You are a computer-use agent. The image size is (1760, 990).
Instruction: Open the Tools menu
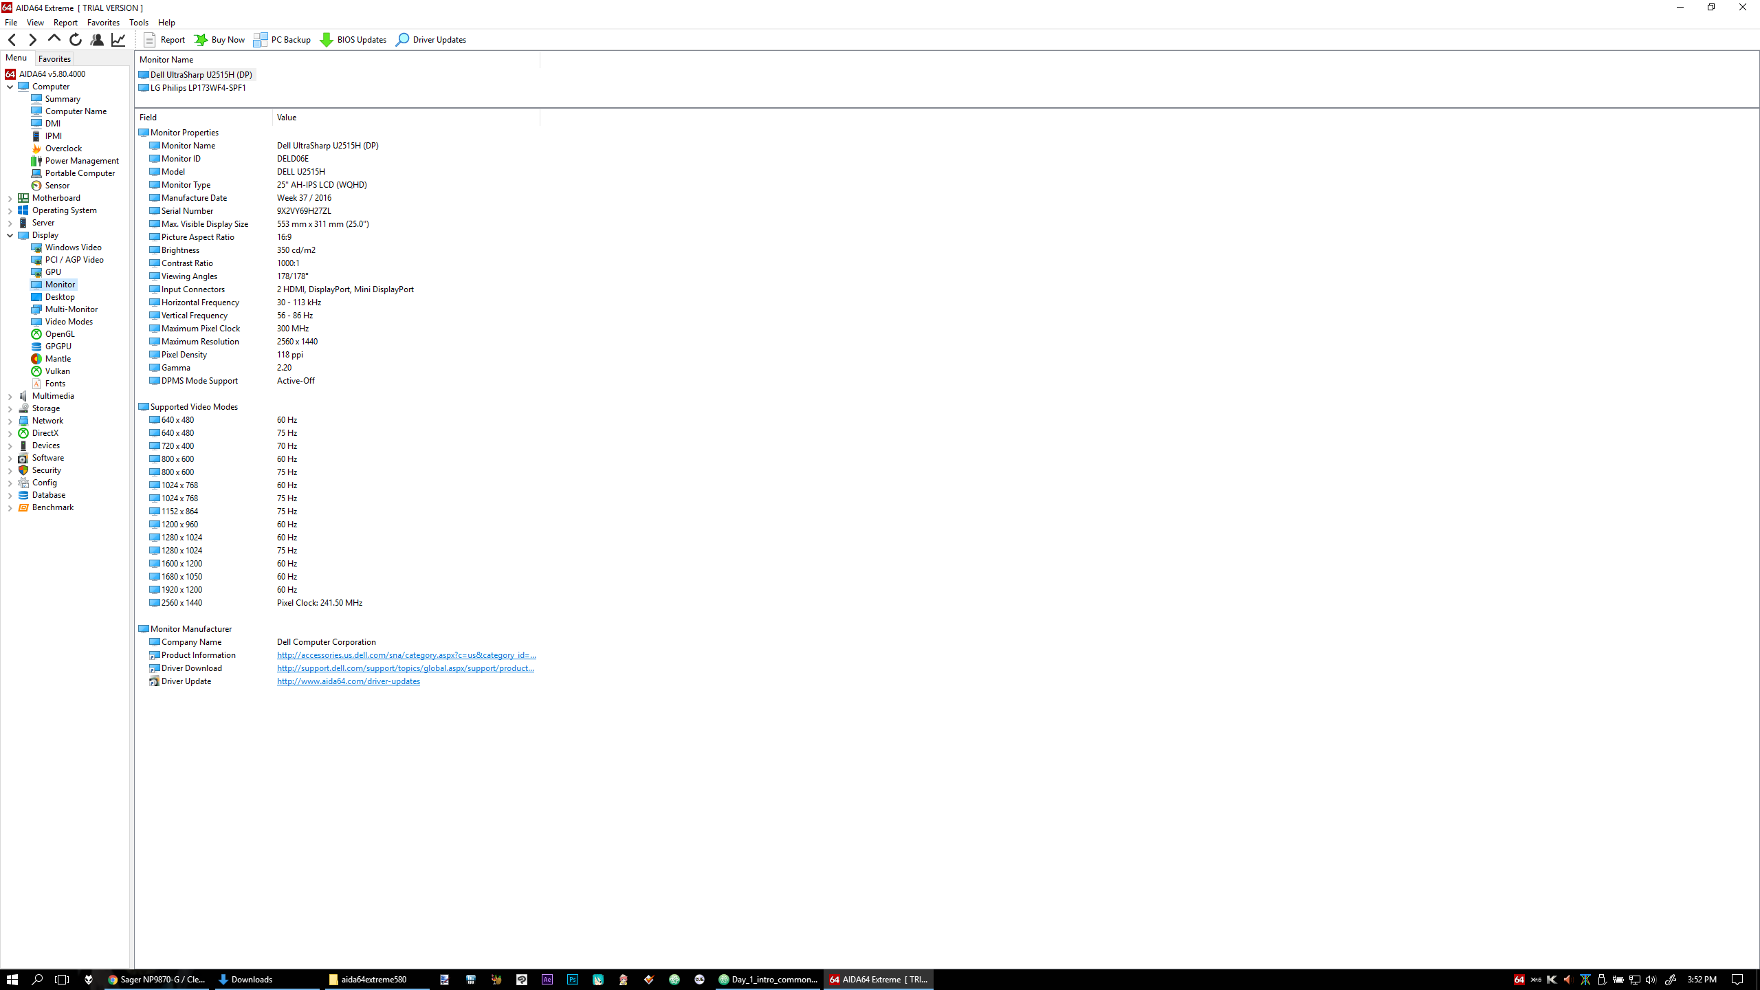[138, 22]
